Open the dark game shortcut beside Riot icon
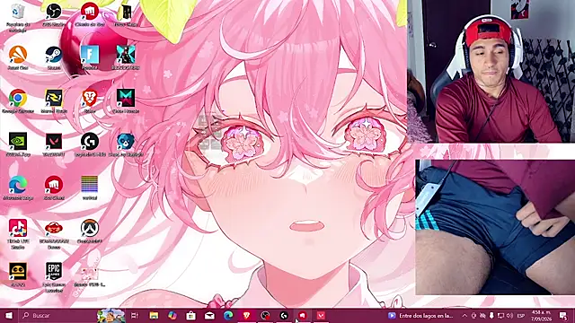The width and height of the screenshot is (575, 323). [126, 14]
